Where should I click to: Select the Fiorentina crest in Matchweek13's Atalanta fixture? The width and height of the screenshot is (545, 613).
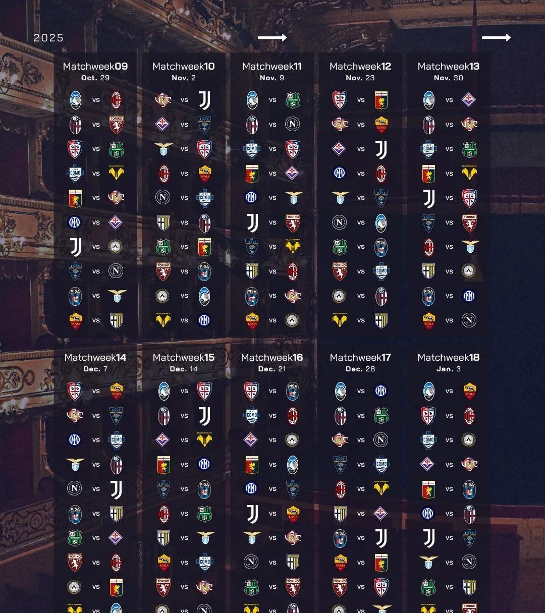(x=469, y=100)
